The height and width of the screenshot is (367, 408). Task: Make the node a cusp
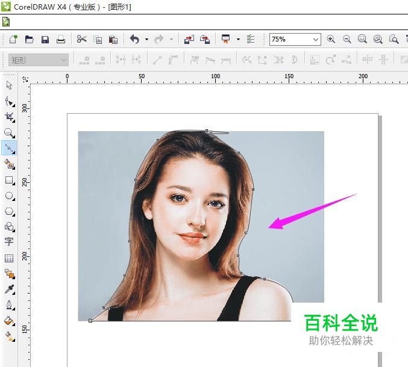point(195,60)
